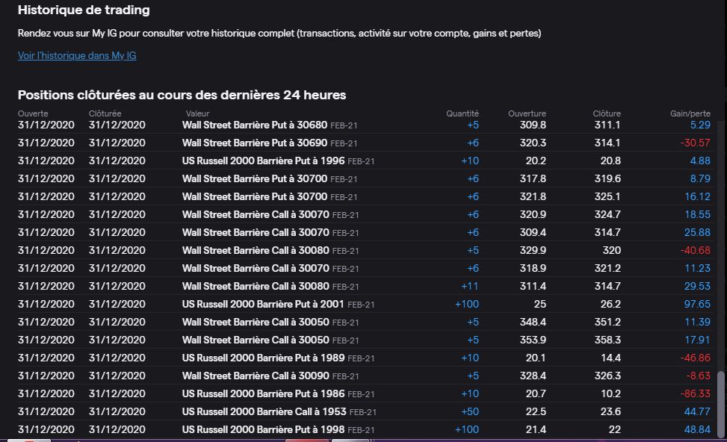Click the gain value 17.91

(x=697, y=340)
